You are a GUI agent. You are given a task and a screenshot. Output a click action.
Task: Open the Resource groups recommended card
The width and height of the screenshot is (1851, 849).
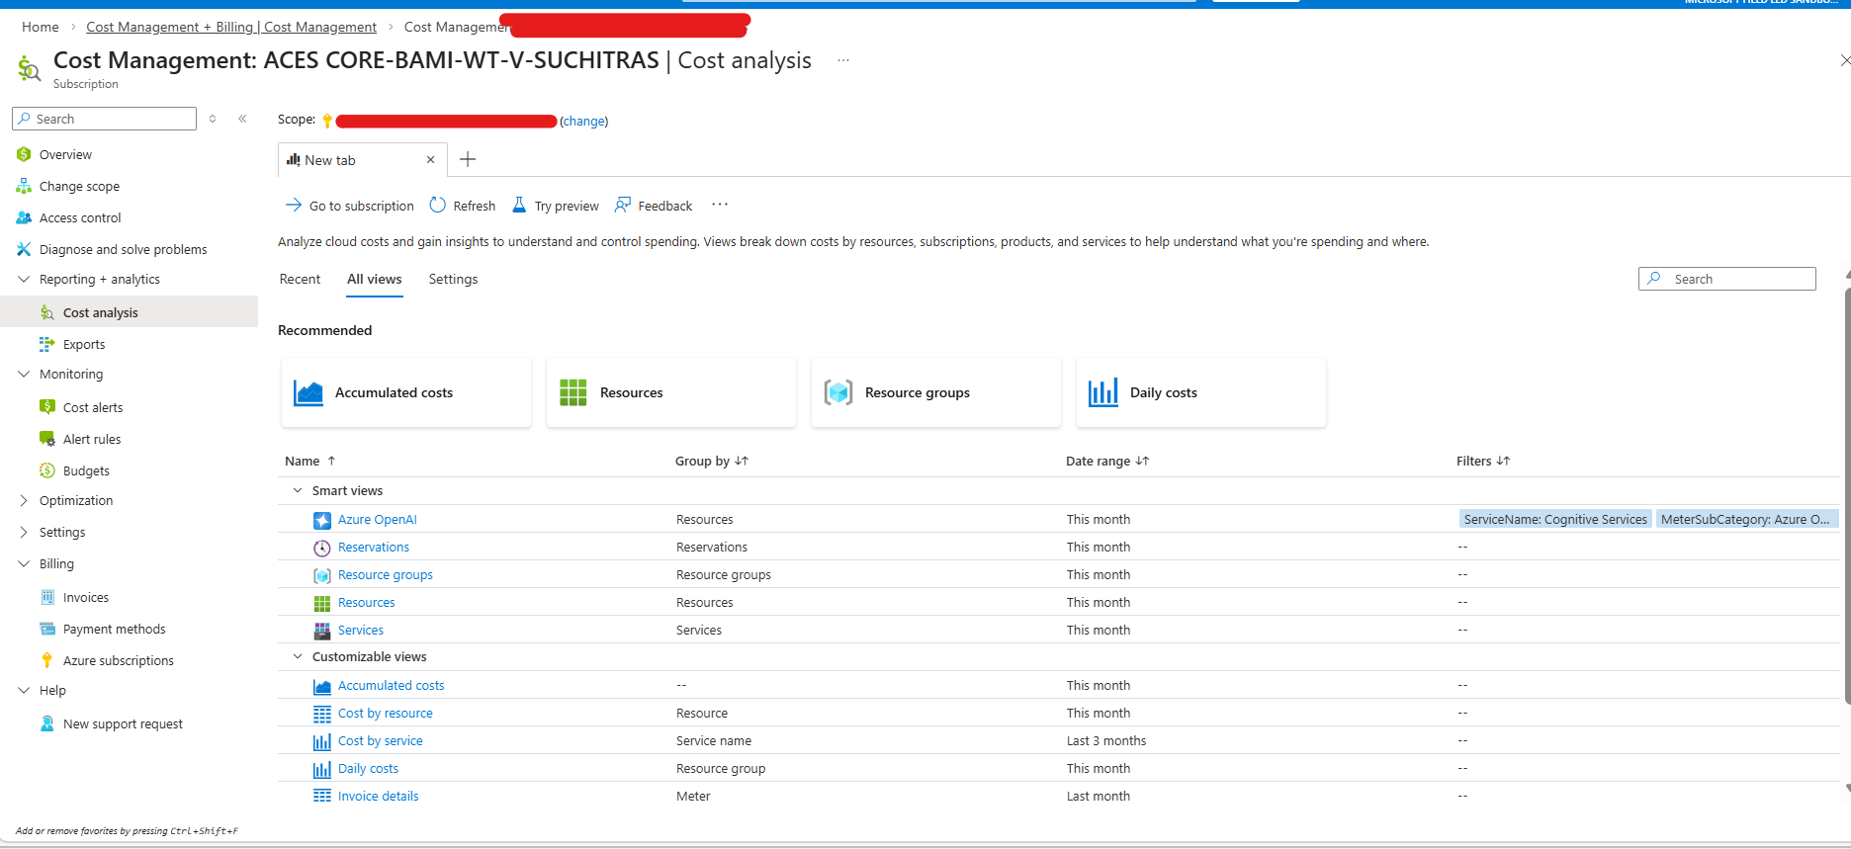click(x=936, y=392)
